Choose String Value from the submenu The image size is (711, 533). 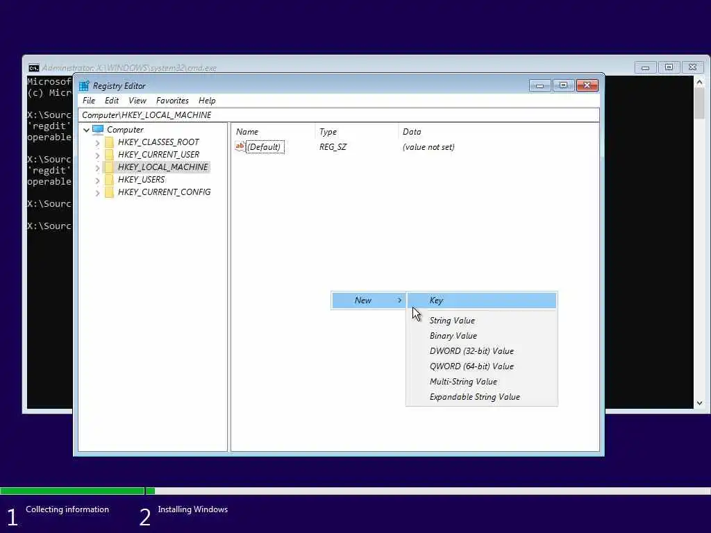(x=482, y=321)
